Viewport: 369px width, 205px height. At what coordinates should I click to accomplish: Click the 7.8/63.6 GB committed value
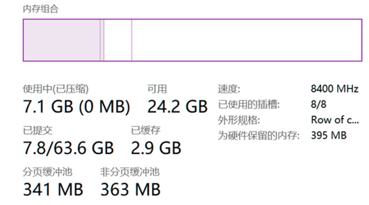70,148
